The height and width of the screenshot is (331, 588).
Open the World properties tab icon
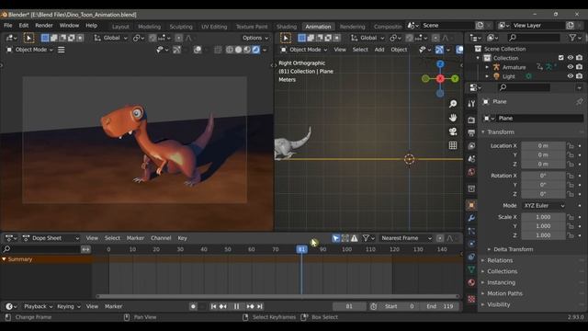[x=471, y=172]
